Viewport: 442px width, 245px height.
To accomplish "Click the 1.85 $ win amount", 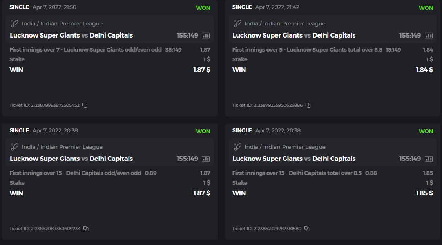I will click(x=424, y=193).
